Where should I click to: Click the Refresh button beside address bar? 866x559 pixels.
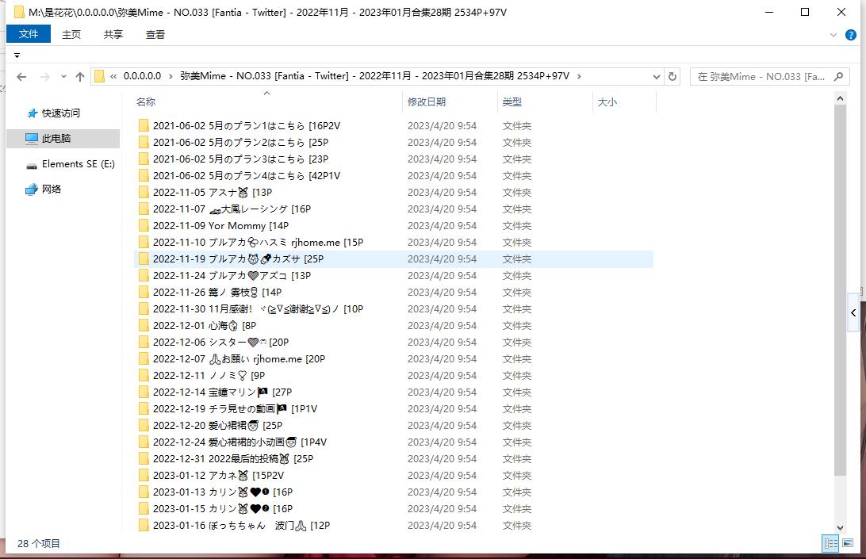click(x=672, y=76)
